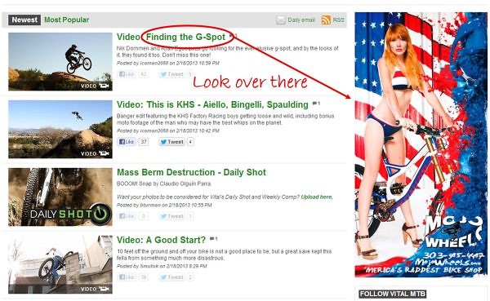The height and width of the screenshot is (301, 490).
Task: Click Facebook Like under Mass Berm Destruction
Action: [x=127, y=216]
